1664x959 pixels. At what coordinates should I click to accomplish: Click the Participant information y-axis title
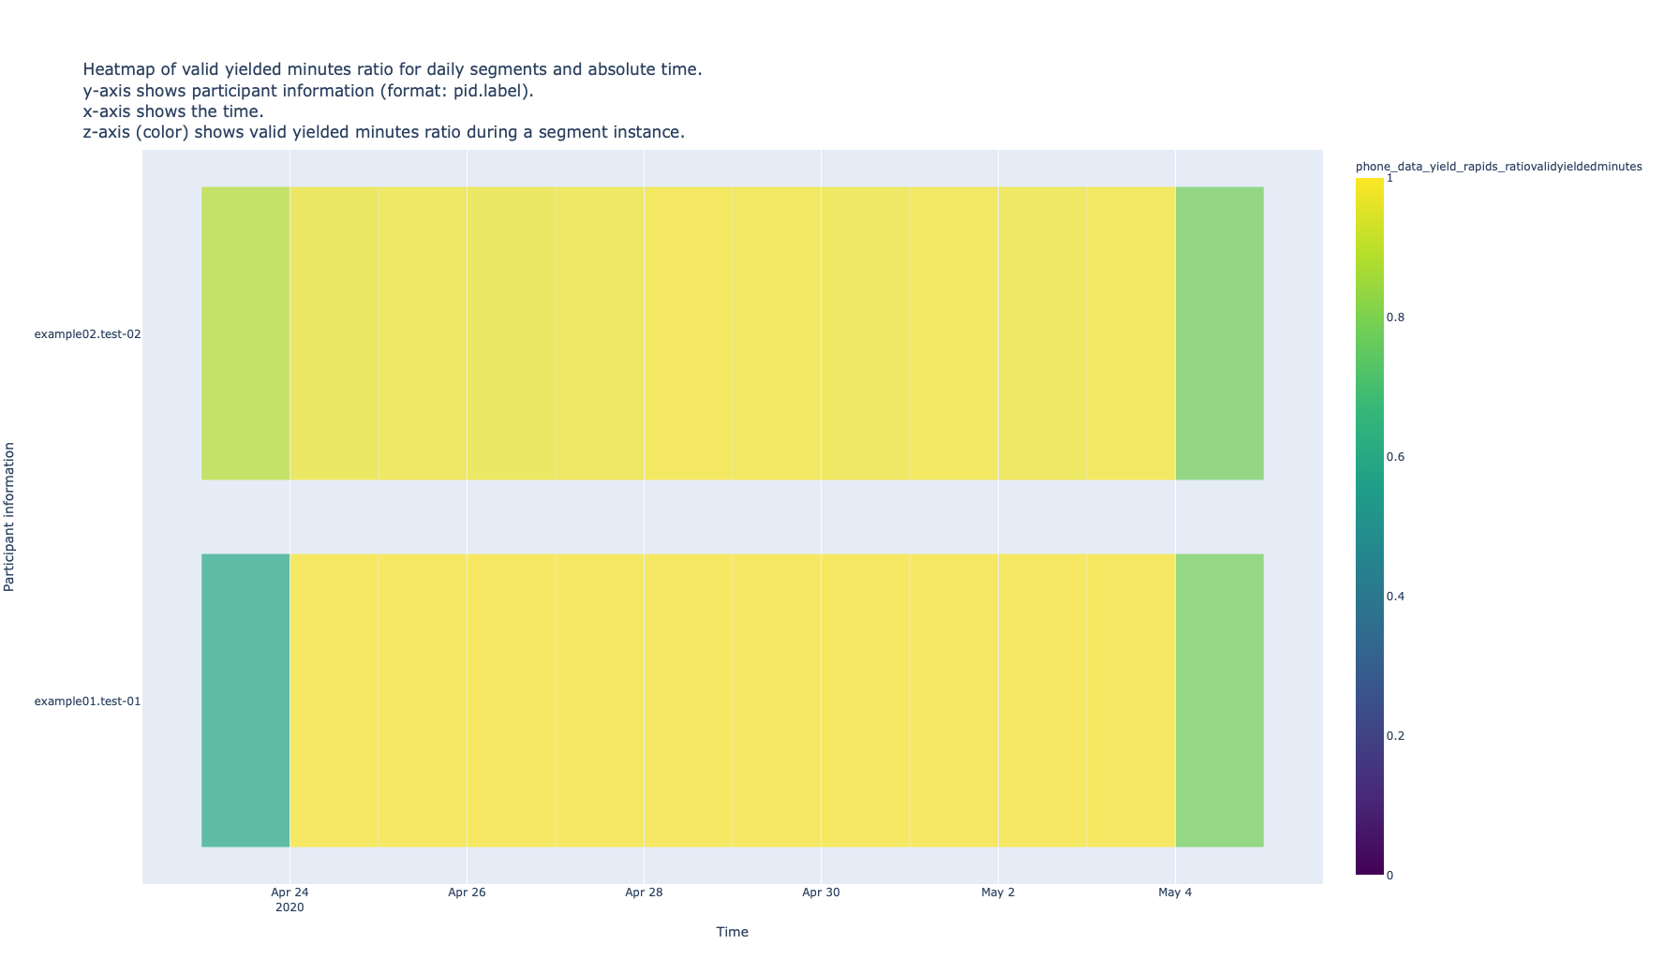9,517
